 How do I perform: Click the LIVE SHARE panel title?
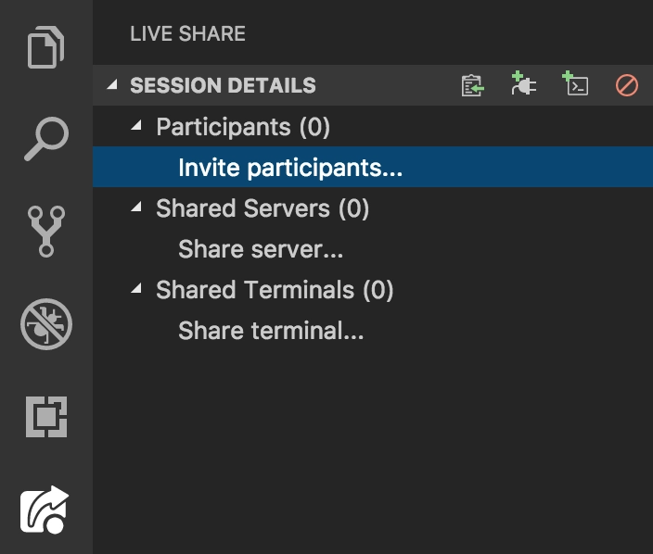coord(187,33)
